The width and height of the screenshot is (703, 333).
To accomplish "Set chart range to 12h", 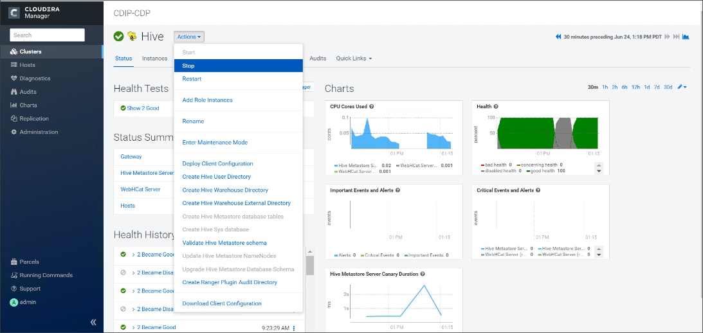I will 635,87.
